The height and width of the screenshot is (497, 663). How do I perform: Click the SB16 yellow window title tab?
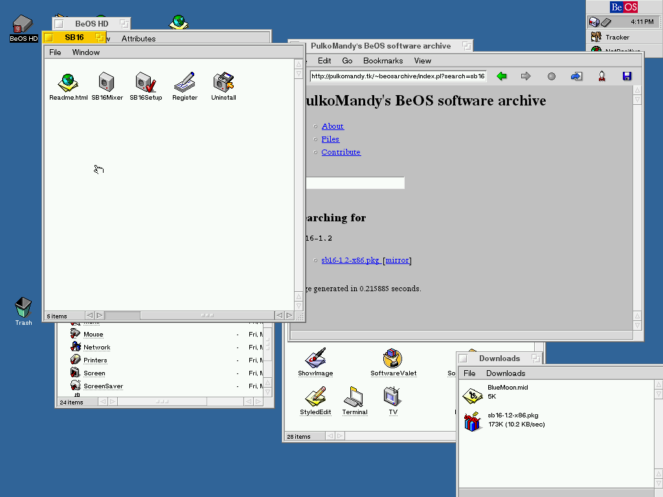(x=74, y=37)
